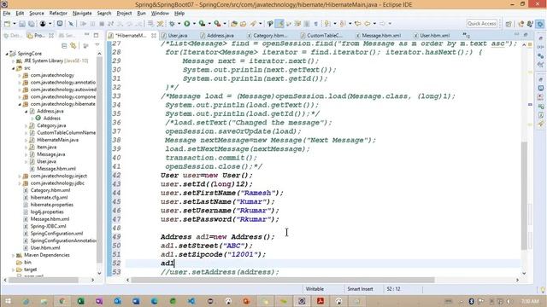Select hibernate.cfg.xml in the project tree
The width and height of the screenshot is (547, 307).
pos(49,197)
